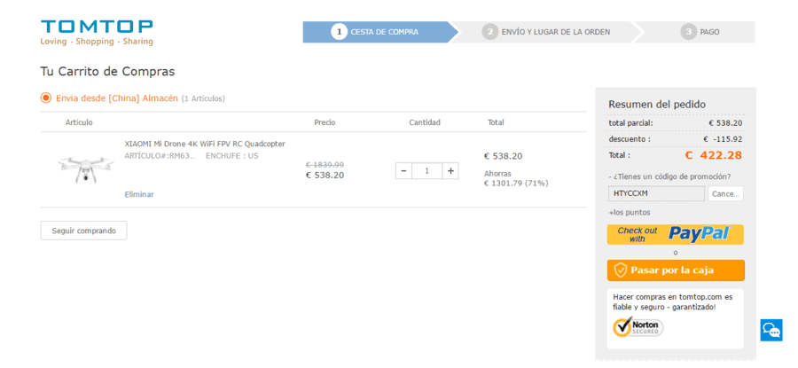Viewport: 798px width, 368px height.
Task: Decrease quantity with the minus button
Action: coord(403,171)
